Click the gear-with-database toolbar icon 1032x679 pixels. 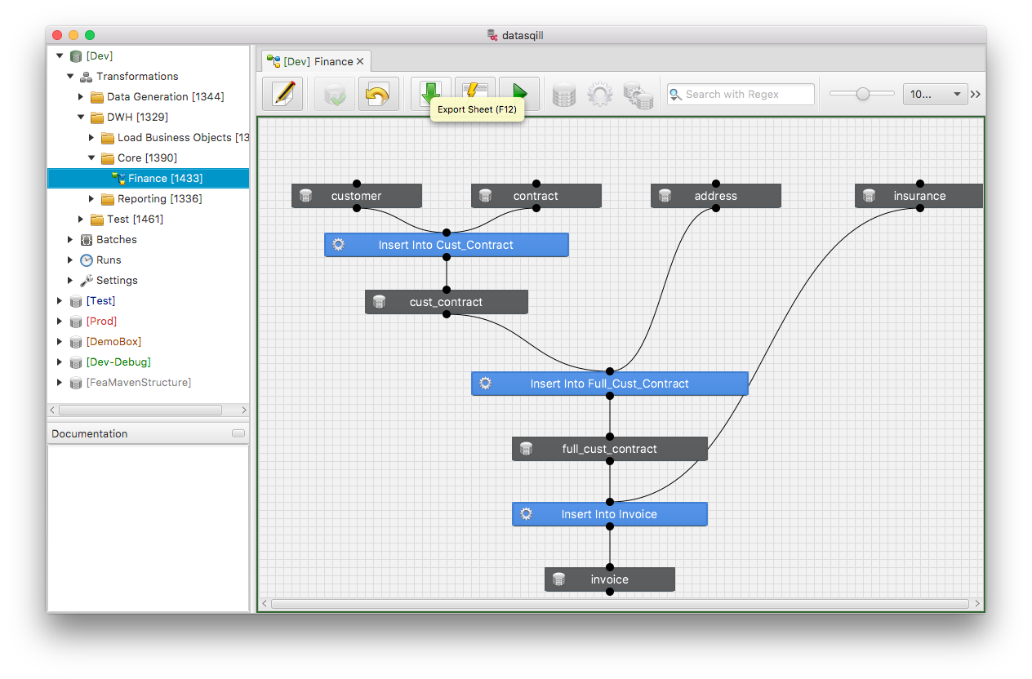(638, 95)
